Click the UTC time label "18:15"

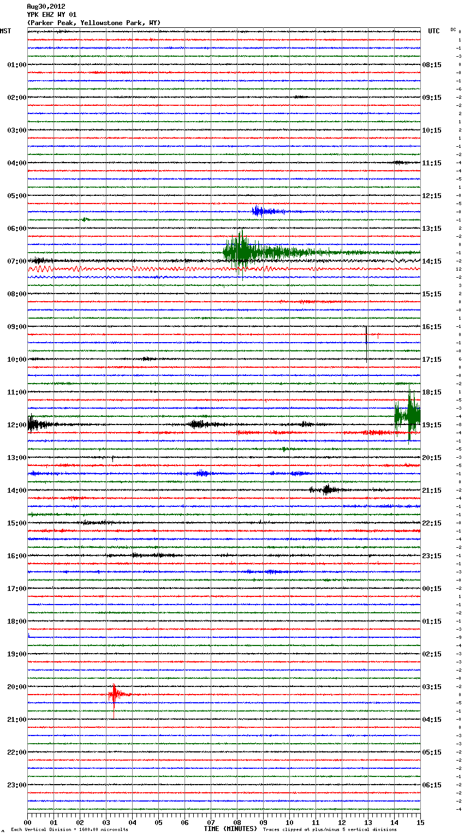(432, 392)
